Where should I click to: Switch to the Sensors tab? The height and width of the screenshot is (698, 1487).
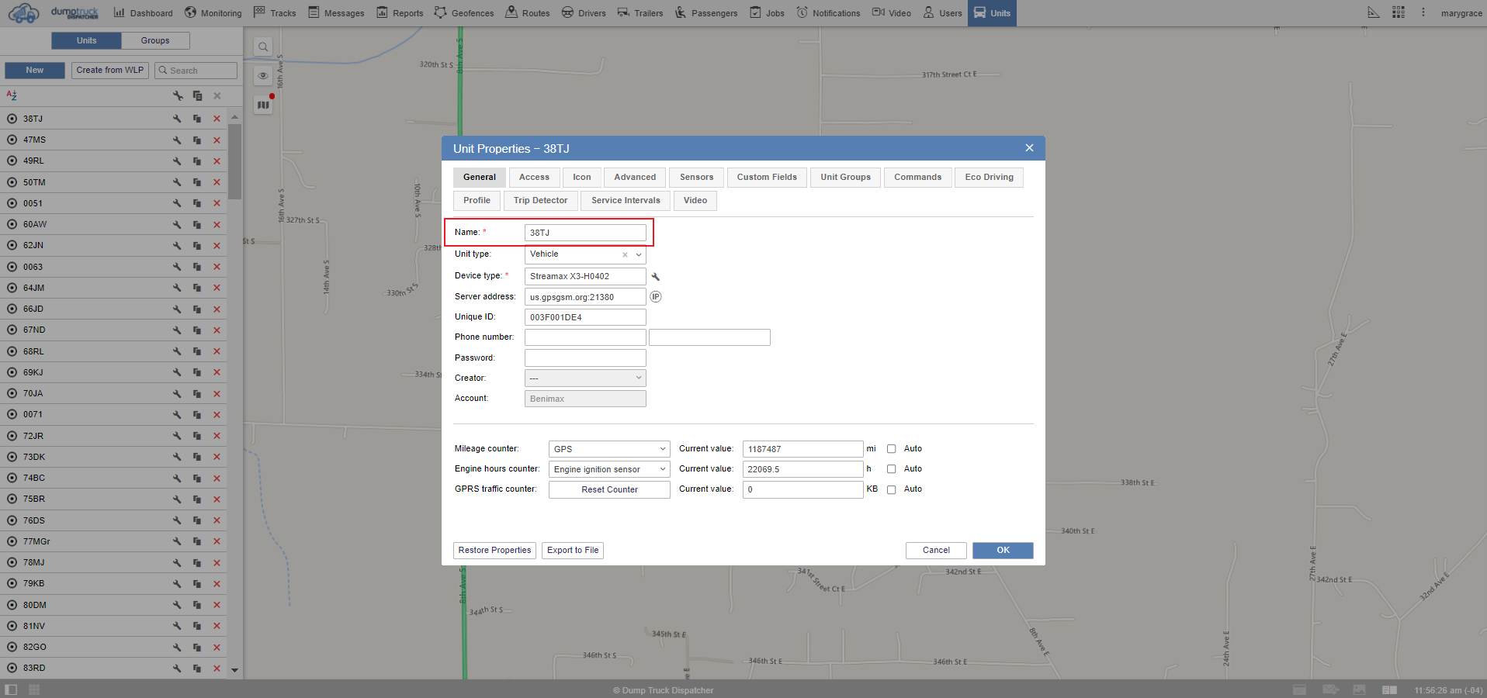pyautogui.click(x=696, y=178)
